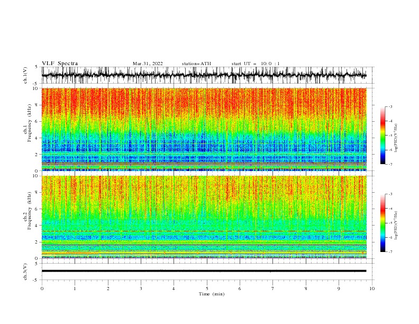Click the "6" tick on the time axis
Screen dimensions: 419x324
pyautogui.click(x=240, y=289)
